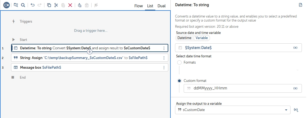Switch to the Flow view tab
Screen dimensions: 307x118
(138, 6)
